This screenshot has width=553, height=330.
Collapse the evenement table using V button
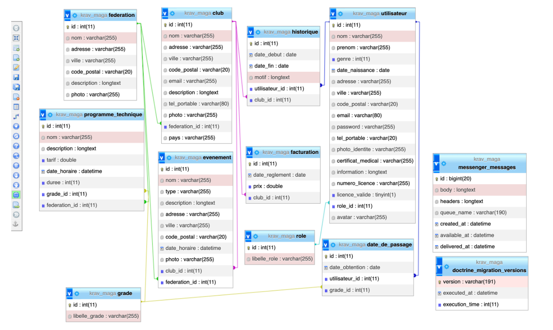pos(162,158)
